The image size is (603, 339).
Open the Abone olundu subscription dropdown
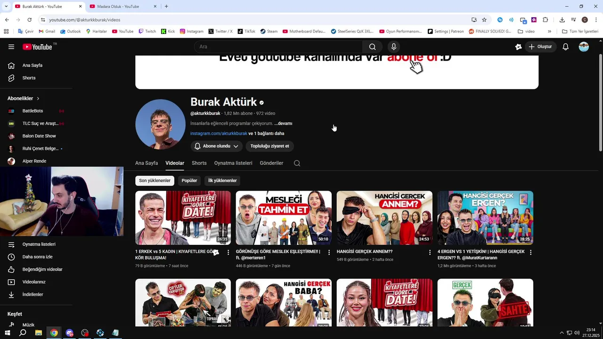pos(217,146)
